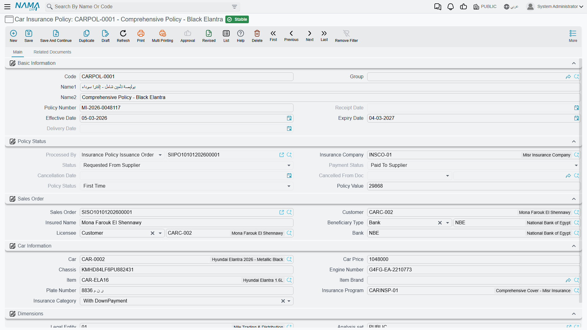Open Licensee type dropdown
The width and height of the screenshot is (587, 330).
point(160,233)
